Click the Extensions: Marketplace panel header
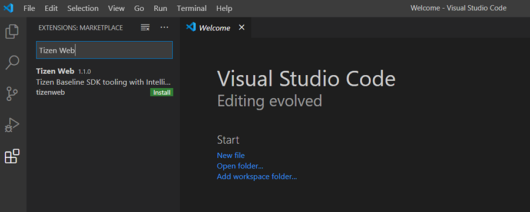 coord(81,28)
